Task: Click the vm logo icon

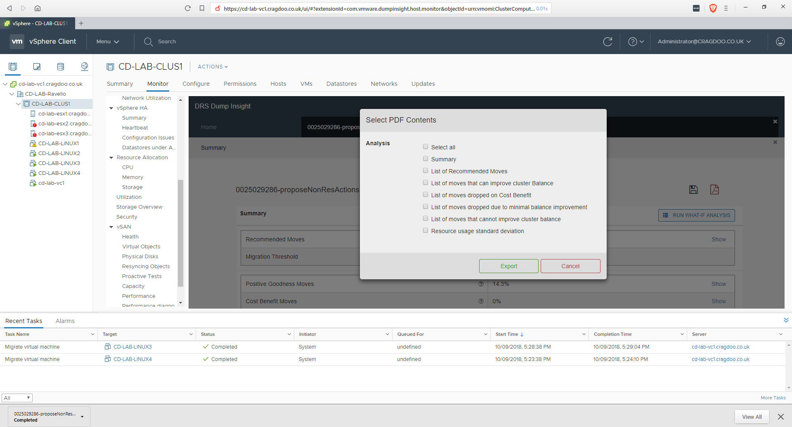Action: tap(17, 42)
